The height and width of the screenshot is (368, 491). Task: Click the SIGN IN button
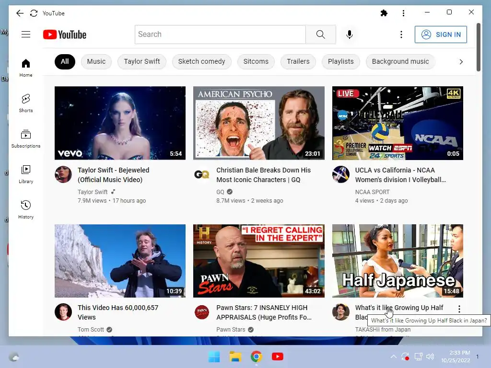pos(441,34)
